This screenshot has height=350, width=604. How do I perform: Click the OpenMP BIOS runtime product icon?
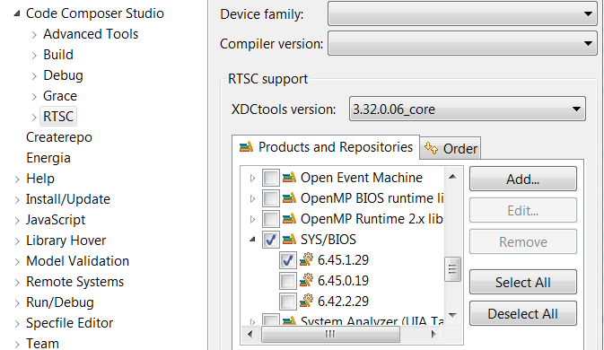coord(289,198)
